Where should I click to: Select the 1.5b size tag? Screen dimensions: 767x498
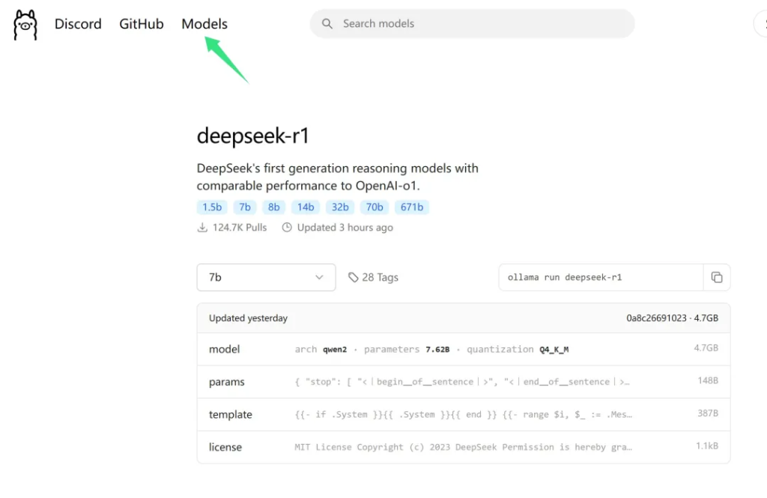tap(212, 207)
